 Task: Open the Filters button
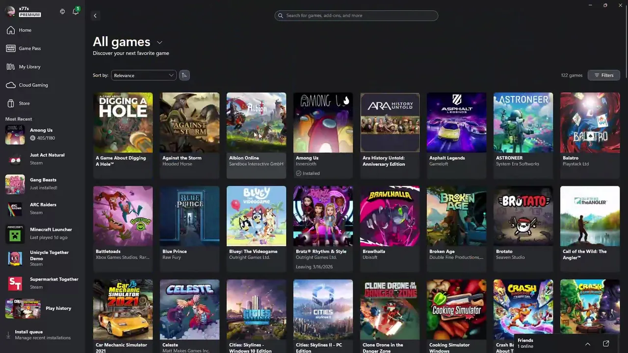coord(603,75)
